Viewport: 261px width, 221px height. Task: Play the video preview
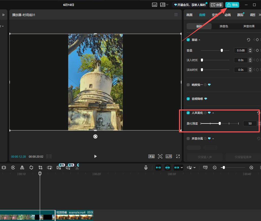(x=95, y=156)
